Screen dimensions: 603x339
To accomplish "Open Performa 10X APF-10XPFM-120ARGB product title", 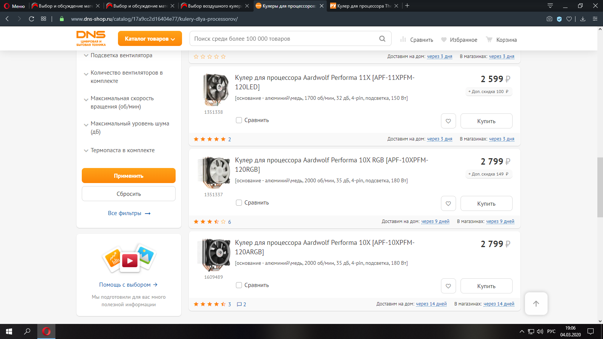I will point(325,247).
